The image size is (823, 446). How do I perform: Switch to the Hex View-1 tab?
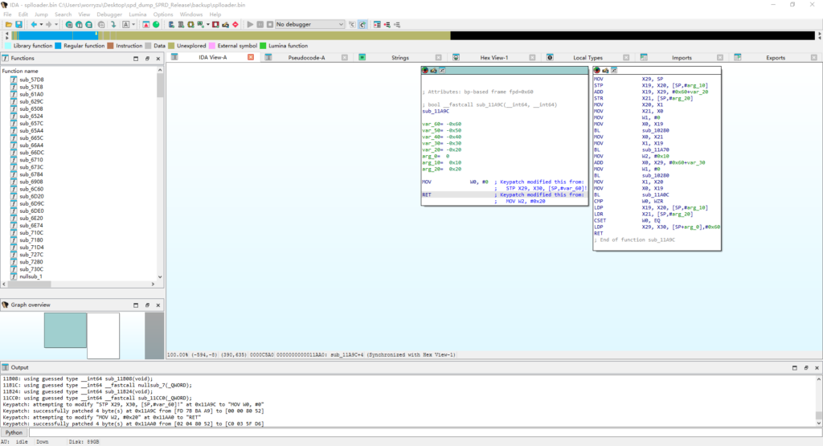[x=494, y=58]
